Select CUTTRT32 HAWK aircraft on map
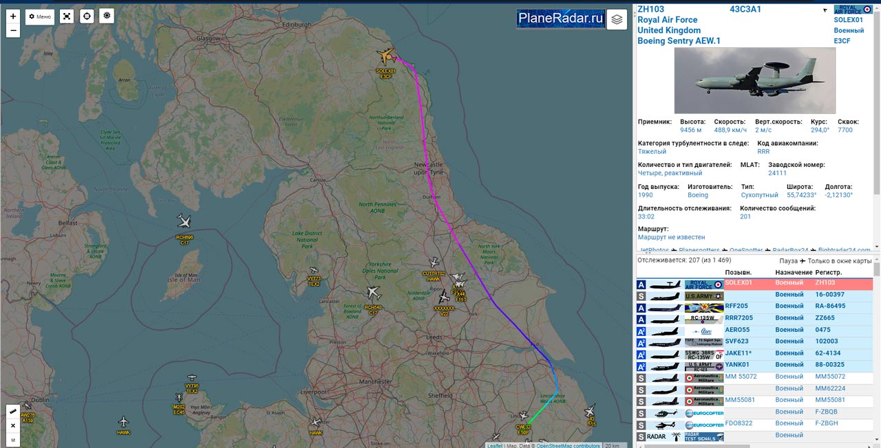The width and height of the screenshot is (881, 448). tap(434, 262)
